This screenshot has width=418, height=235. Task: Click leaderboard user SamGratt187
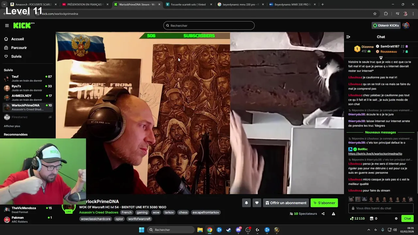390,46
